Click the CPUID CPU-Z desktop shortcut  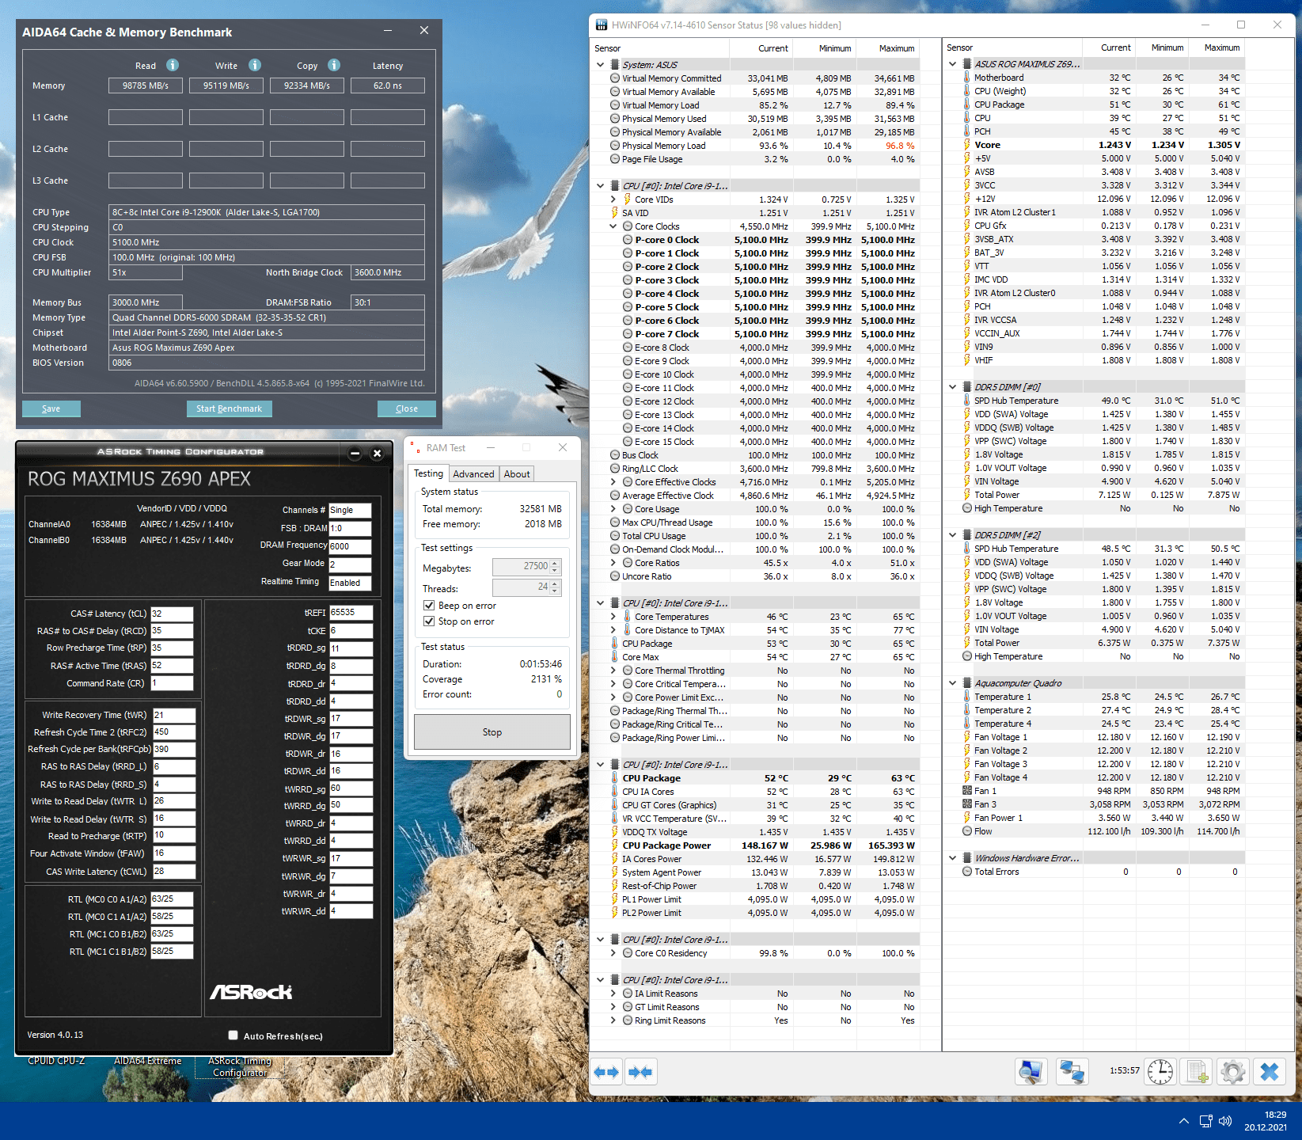pyautogui.click(x=56, y=1061)
